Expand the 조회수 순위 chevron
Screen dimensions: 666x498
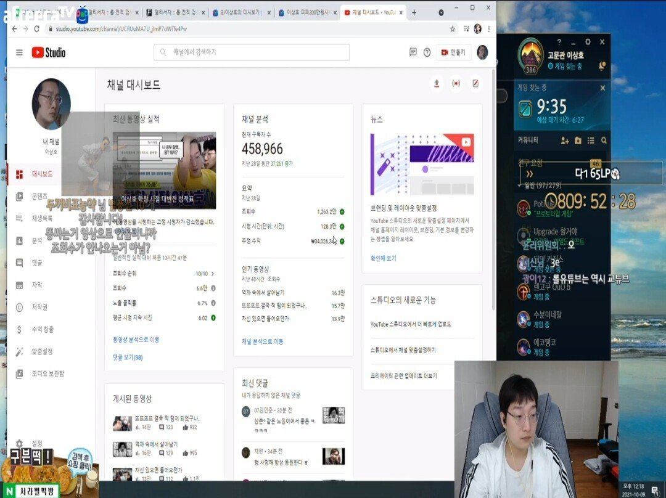(x=213, y=274)
